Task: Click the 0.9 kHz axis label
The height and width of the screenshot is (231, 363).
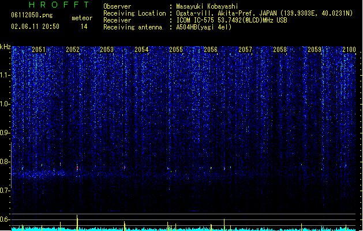Action: (x=5, y=133)
